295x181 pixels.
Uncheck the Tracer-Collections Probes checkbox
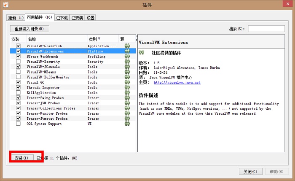pos(18,108)
